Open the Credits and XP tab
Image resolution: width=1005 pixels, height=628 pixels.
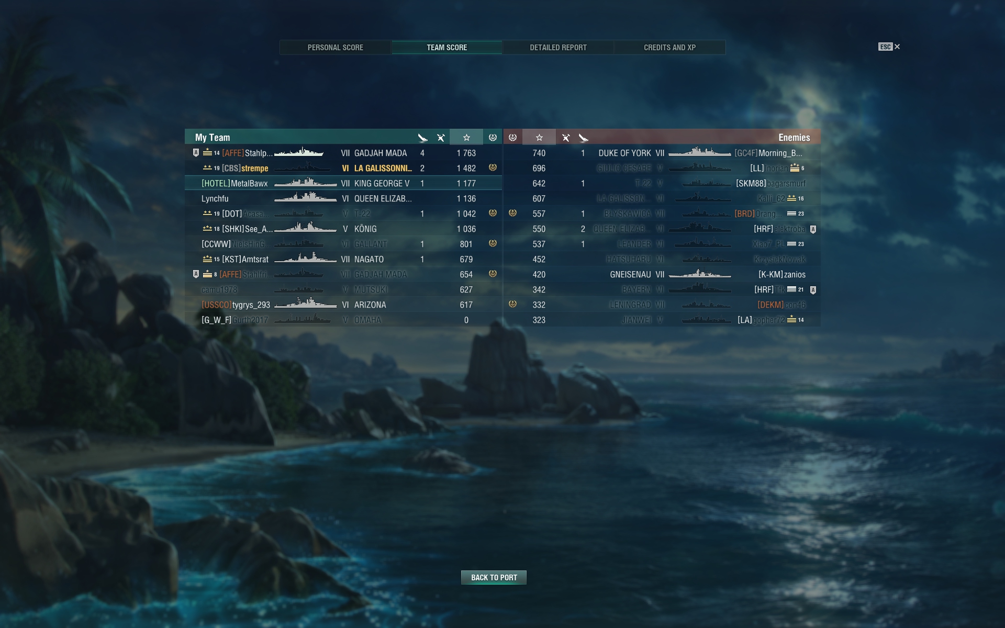pyautogui.click(x=669, y=48)
